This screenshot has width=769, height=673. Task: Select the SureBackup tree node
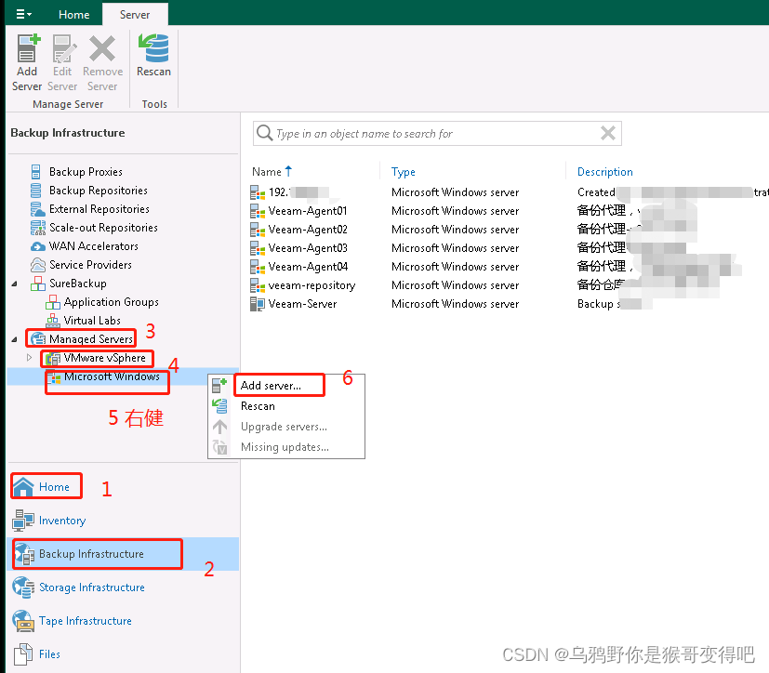(77, 284)
